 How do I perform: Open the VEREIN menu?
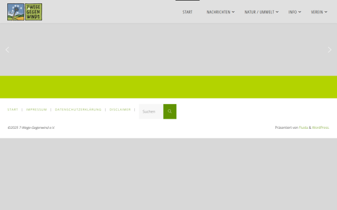coord(317,12)
